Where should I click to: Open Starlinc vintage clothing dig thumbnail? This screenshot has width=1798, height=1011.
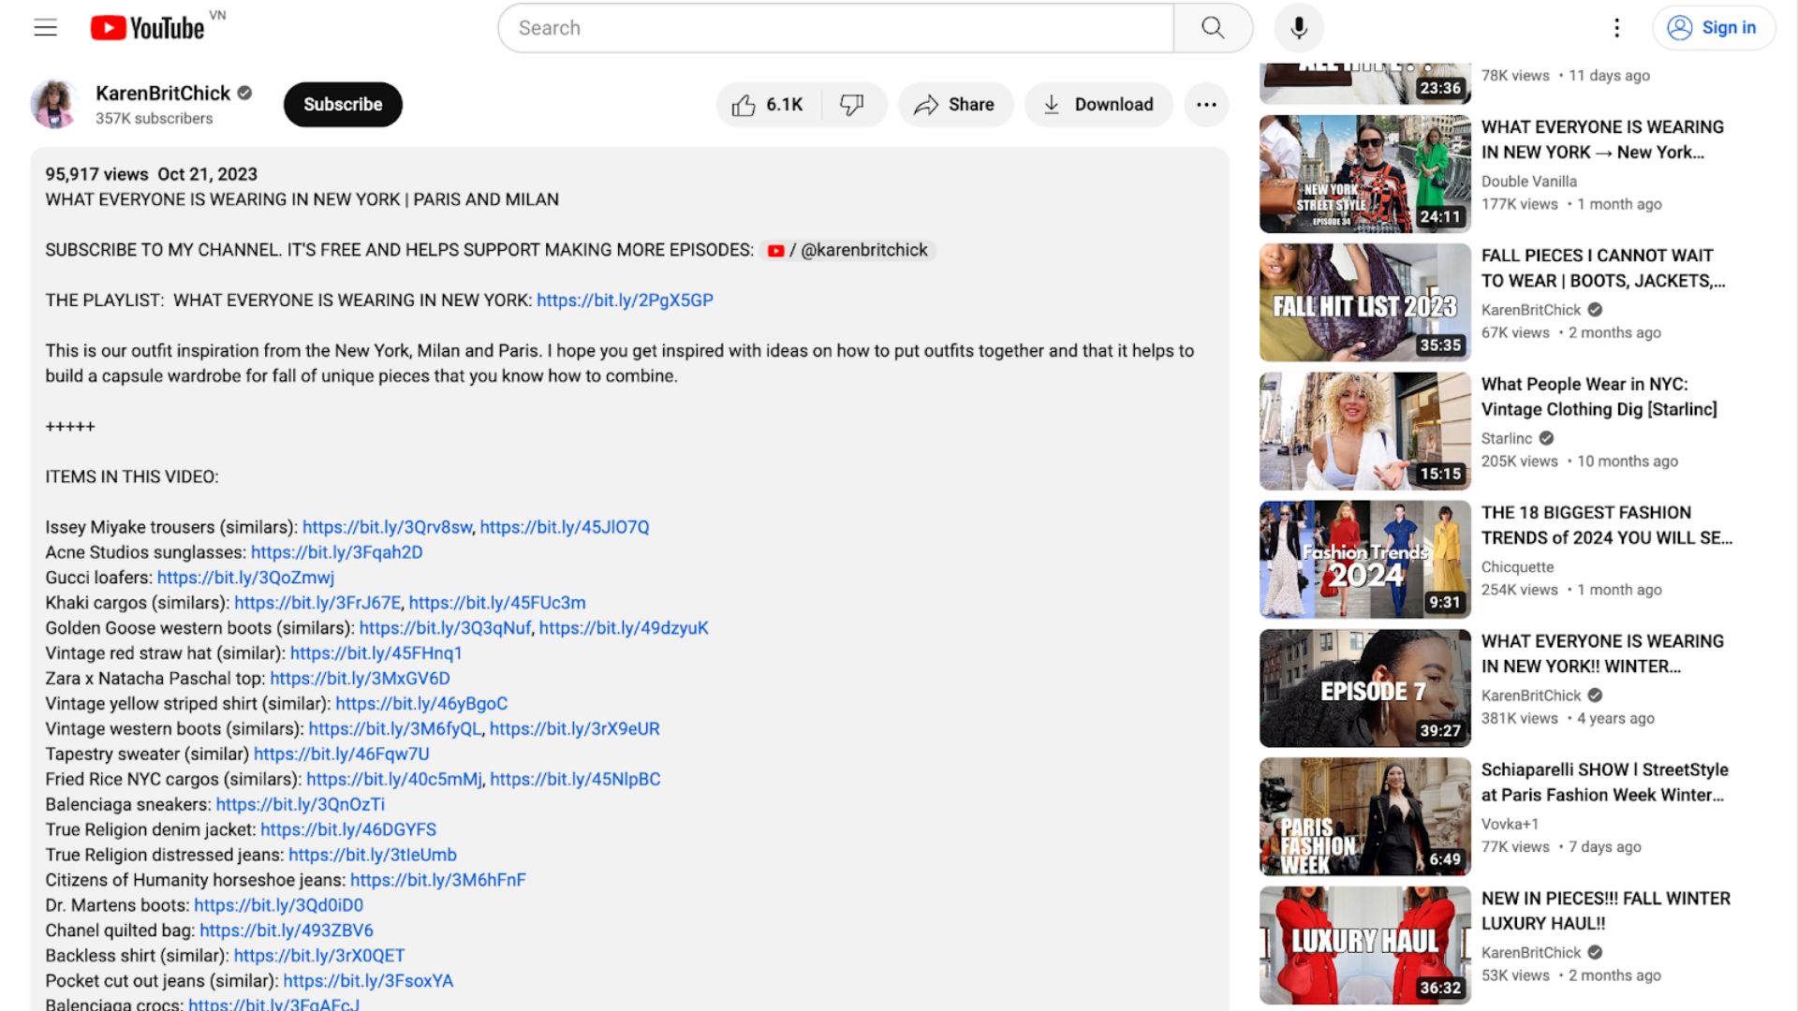coord(1364,432)
